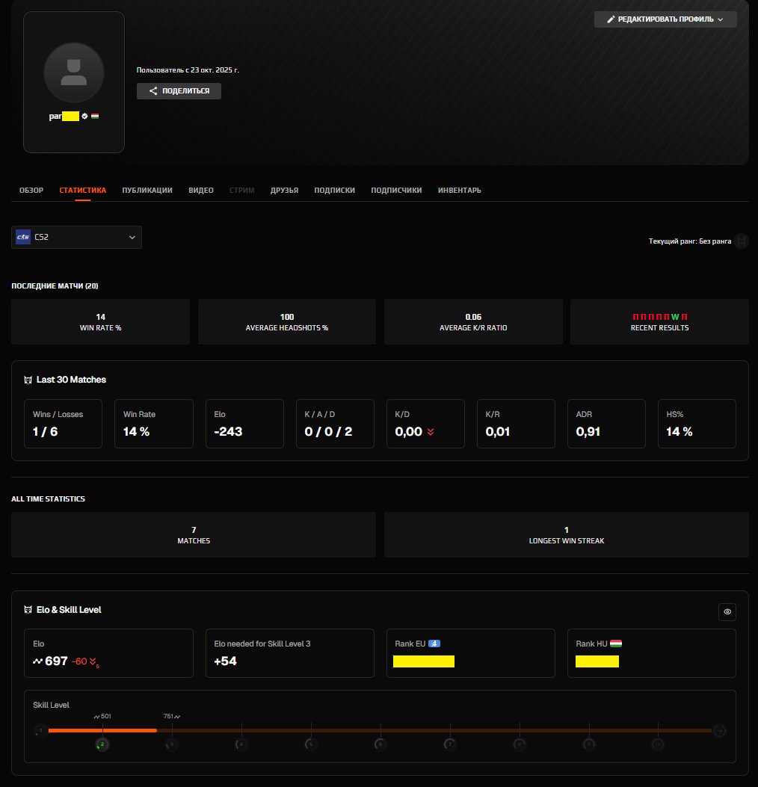Viewport: 758px width, 787px height.
Task: Click the orange skill level progress bar
Action: (102, 730)
